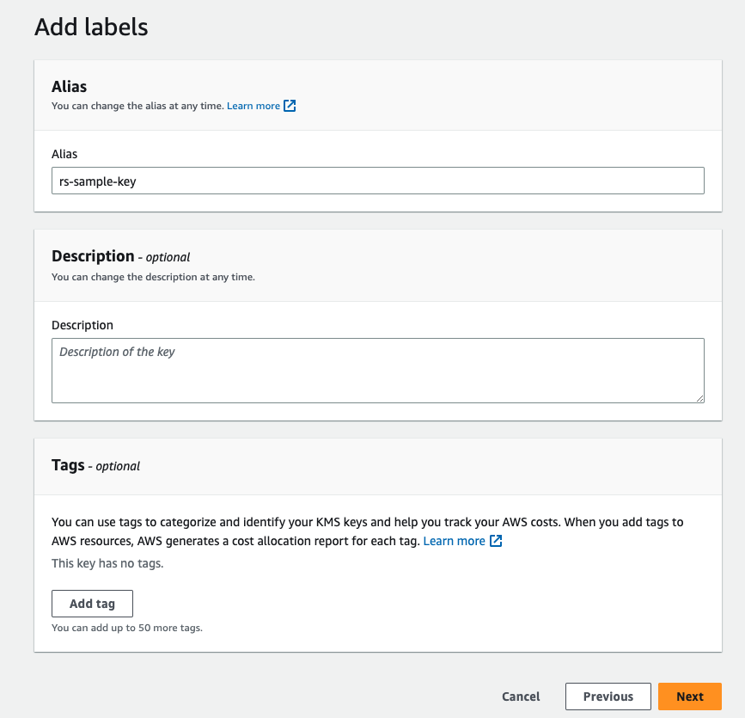Open Learn more link in Alias section
The image size is (745, 718).
[253, 106]
